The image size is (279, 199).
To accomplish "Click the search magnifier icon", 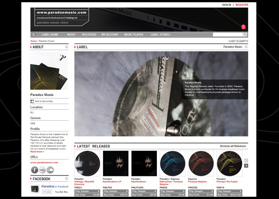I will pos(245,35).
